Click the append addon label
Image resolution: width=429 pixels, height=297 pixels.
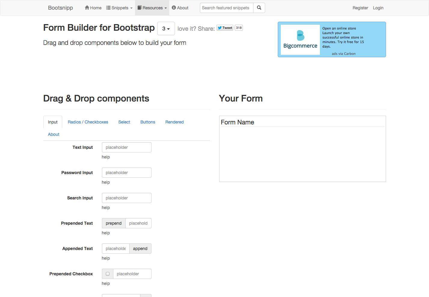140,249
